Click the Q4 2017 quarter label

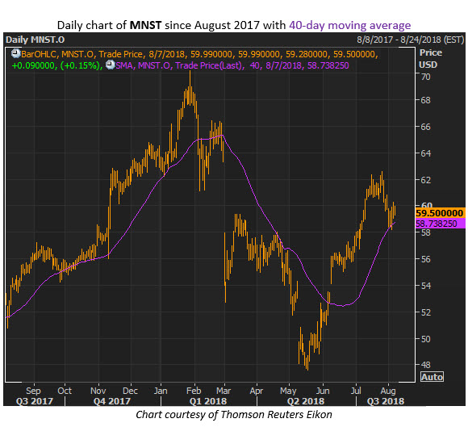point(112,401)
